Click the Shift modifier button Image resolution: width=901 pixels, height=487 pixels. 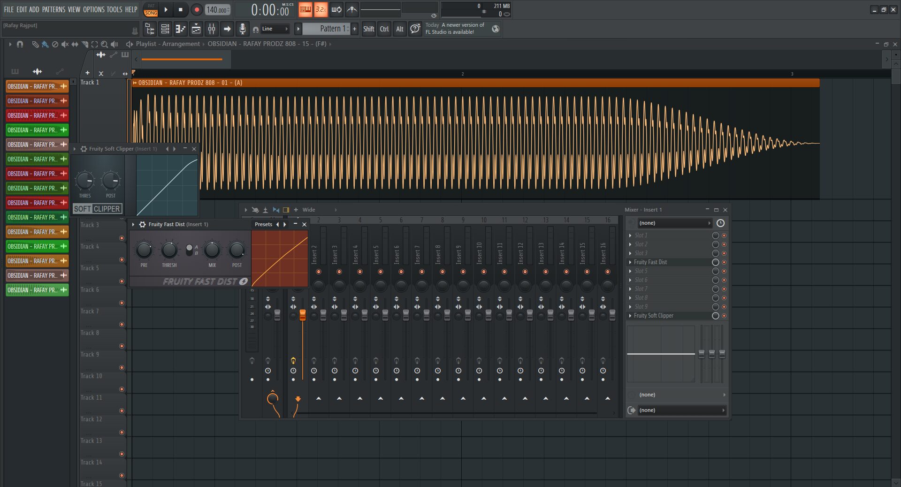pos(368,29)
